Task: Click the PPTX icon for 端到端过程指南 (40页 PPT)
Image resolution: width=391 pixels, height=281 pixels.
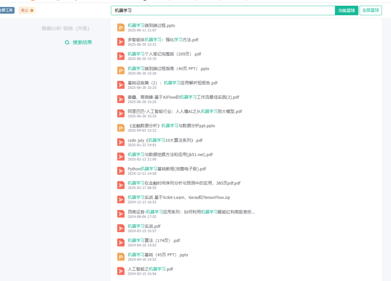Action: click(121, 71)
